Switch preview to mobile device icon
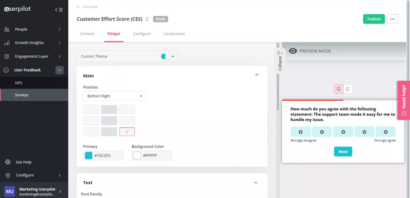This screenshot has height=198, width=410. click(347, 89)
